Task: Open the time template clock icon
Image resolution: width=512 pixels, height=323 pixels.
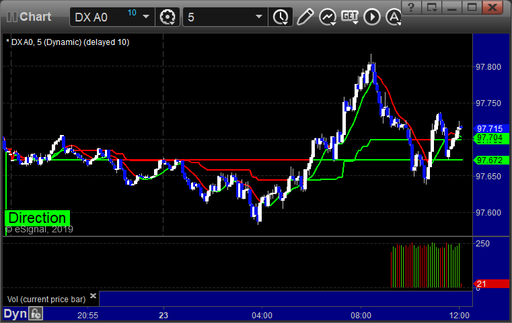Action: (x=281, y=17)
